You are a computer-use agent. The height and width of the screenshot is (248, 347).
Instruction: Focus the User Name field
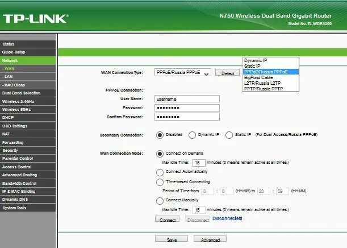click(x=187, y=99)
